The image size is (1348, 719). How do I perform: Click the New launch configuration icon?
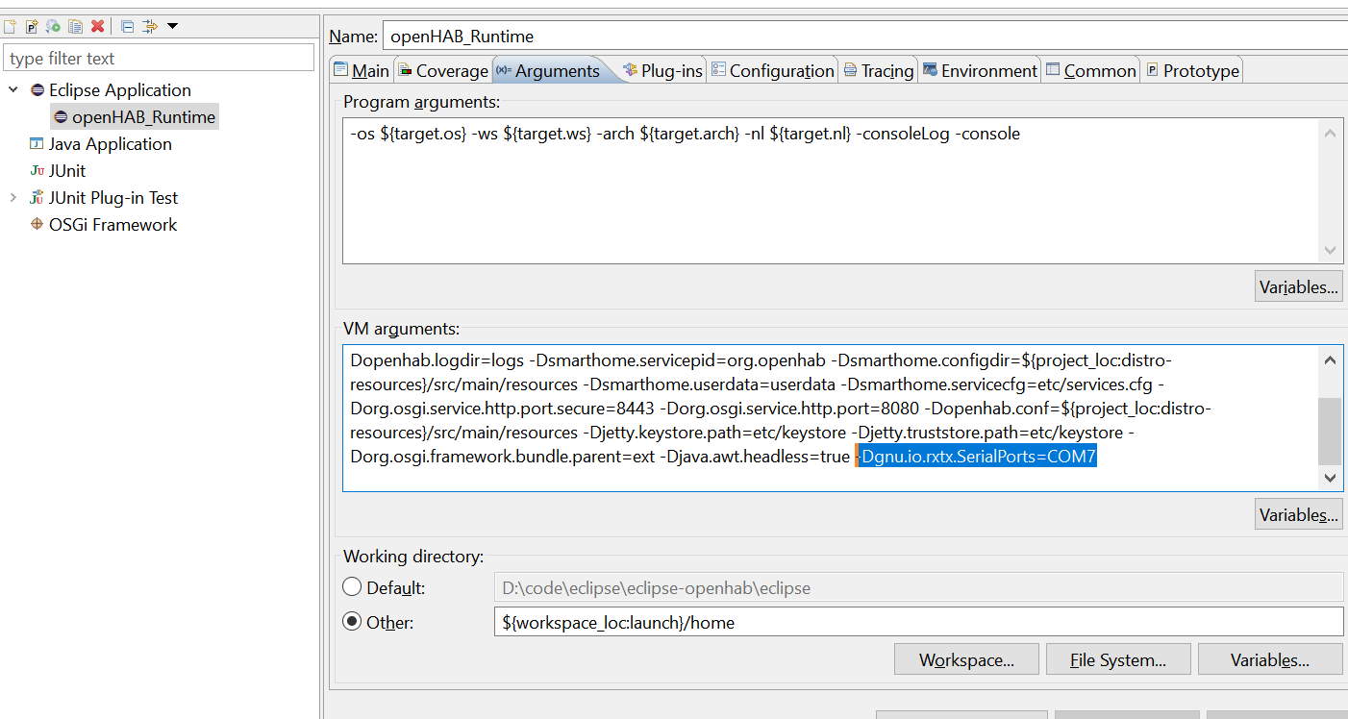[x=10, y=27]
